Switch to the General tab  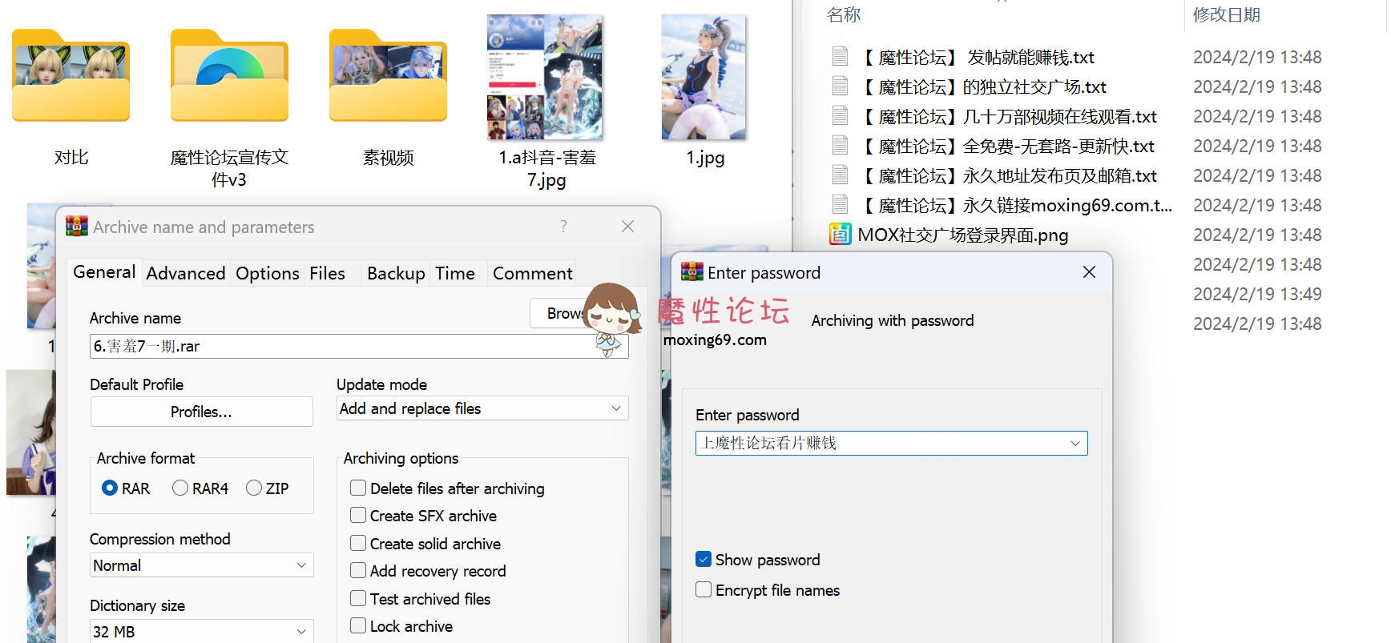tap(104, 271)
